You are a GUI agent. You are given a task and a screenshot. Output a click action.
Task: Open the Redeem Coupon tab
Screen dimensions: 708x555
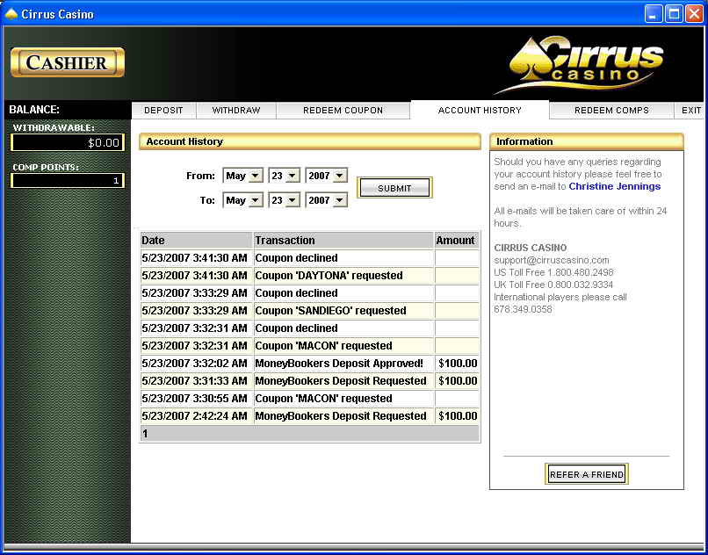[343, 110]
